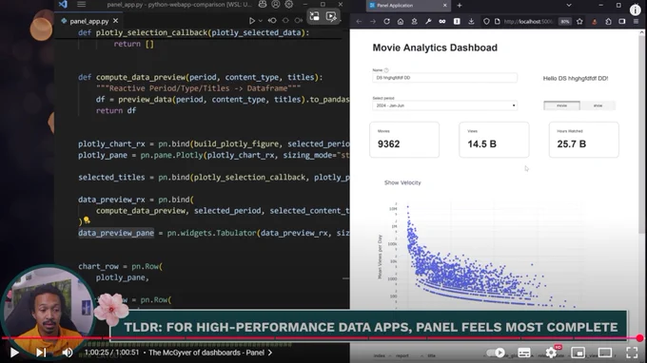Go back in the browser

click(x=359, y=22)
